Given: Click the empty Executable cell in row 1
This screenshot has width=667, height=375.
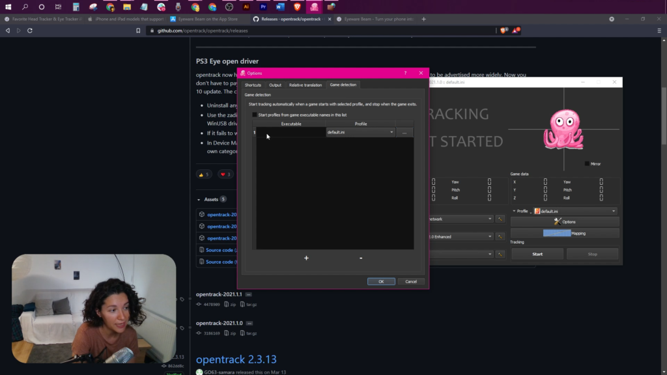Looking at the screenshot, I should (291, 132).
